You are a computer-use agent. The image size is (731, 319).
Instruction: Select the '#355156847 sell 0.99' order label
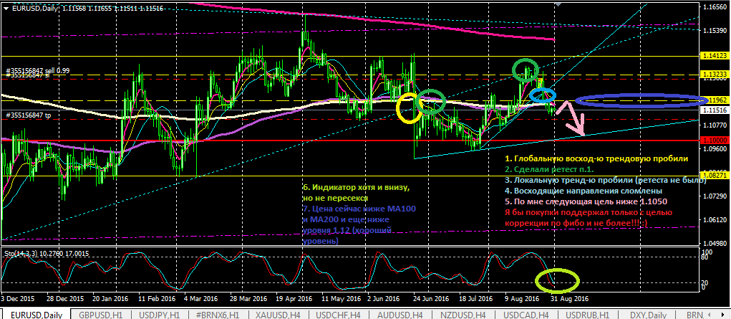pos(37,70)
